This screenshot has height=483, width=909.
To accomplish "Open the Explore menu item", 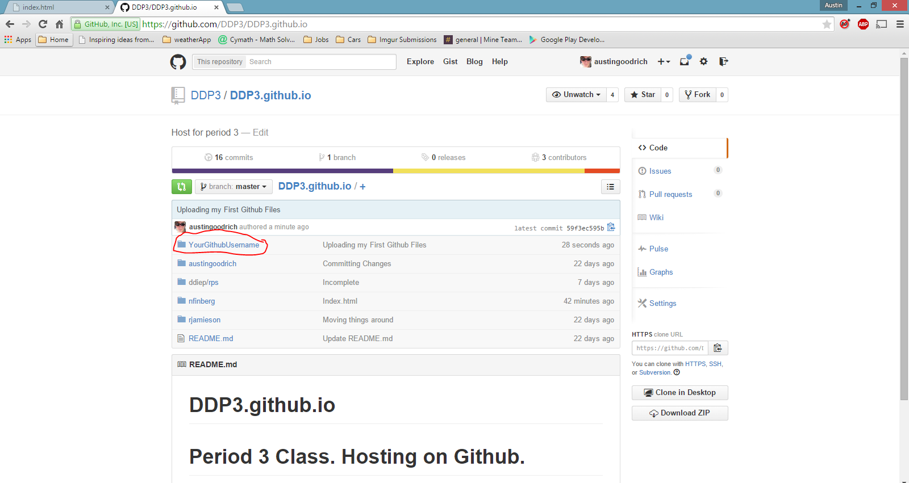I will (x=420, y=61).
